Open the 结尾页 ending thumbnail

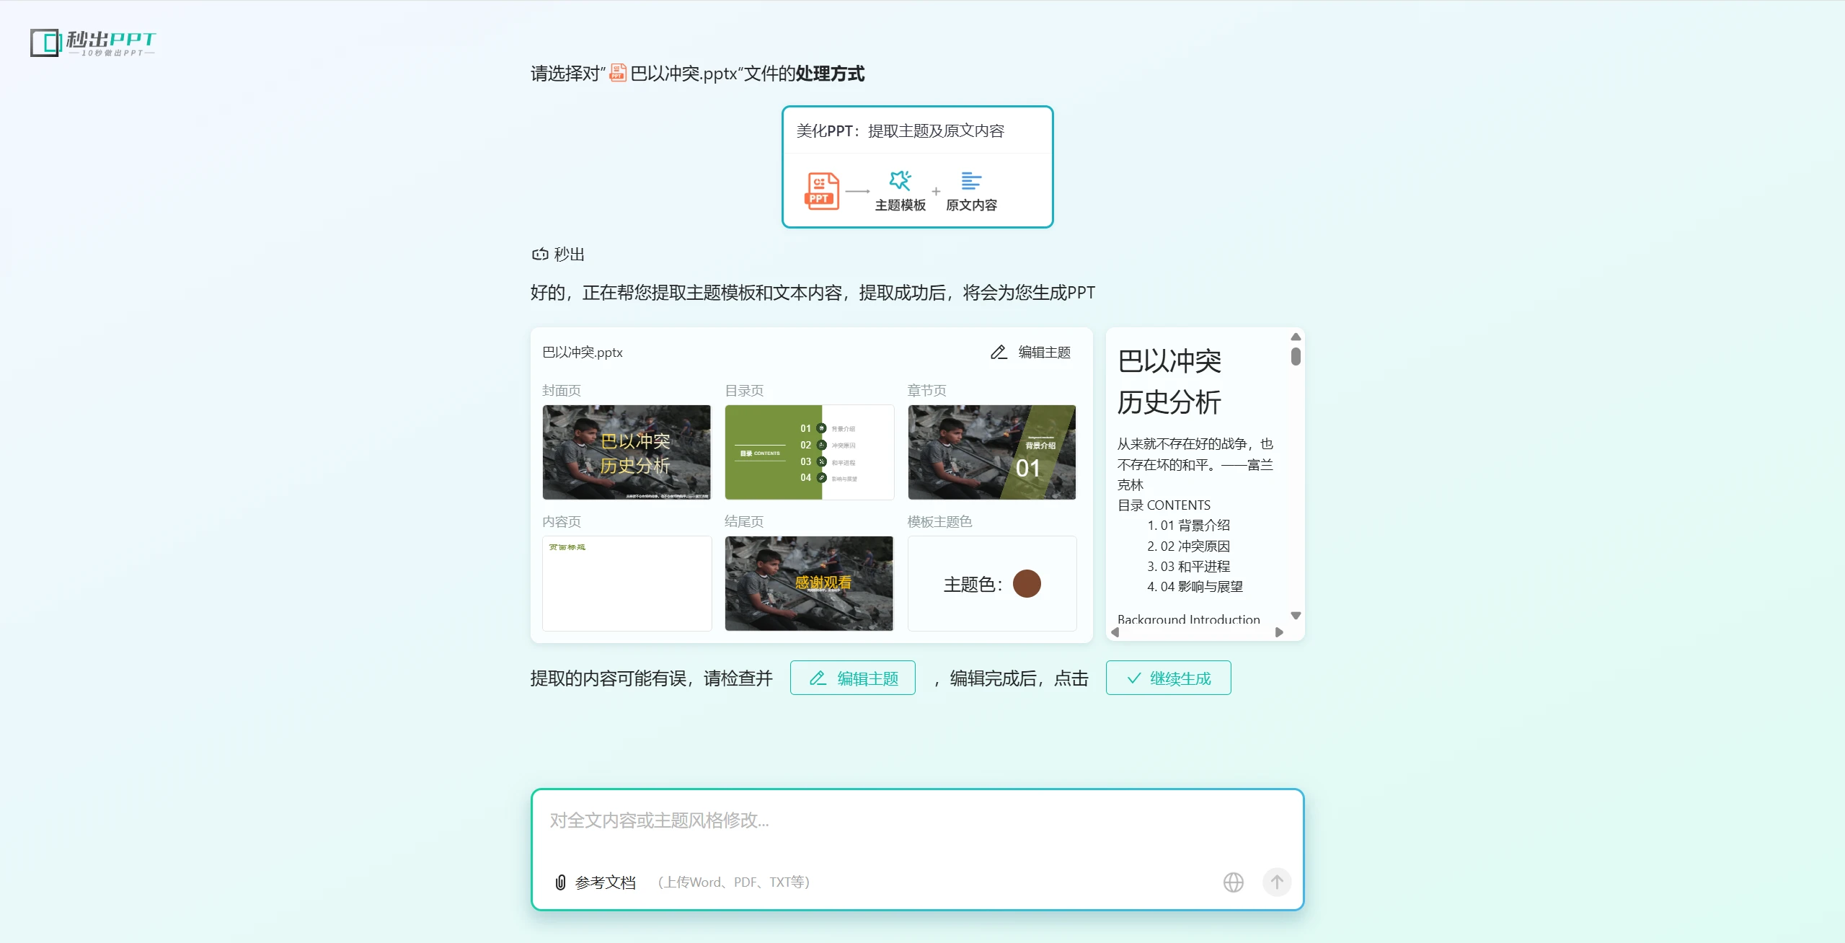[x=809, y=583]
